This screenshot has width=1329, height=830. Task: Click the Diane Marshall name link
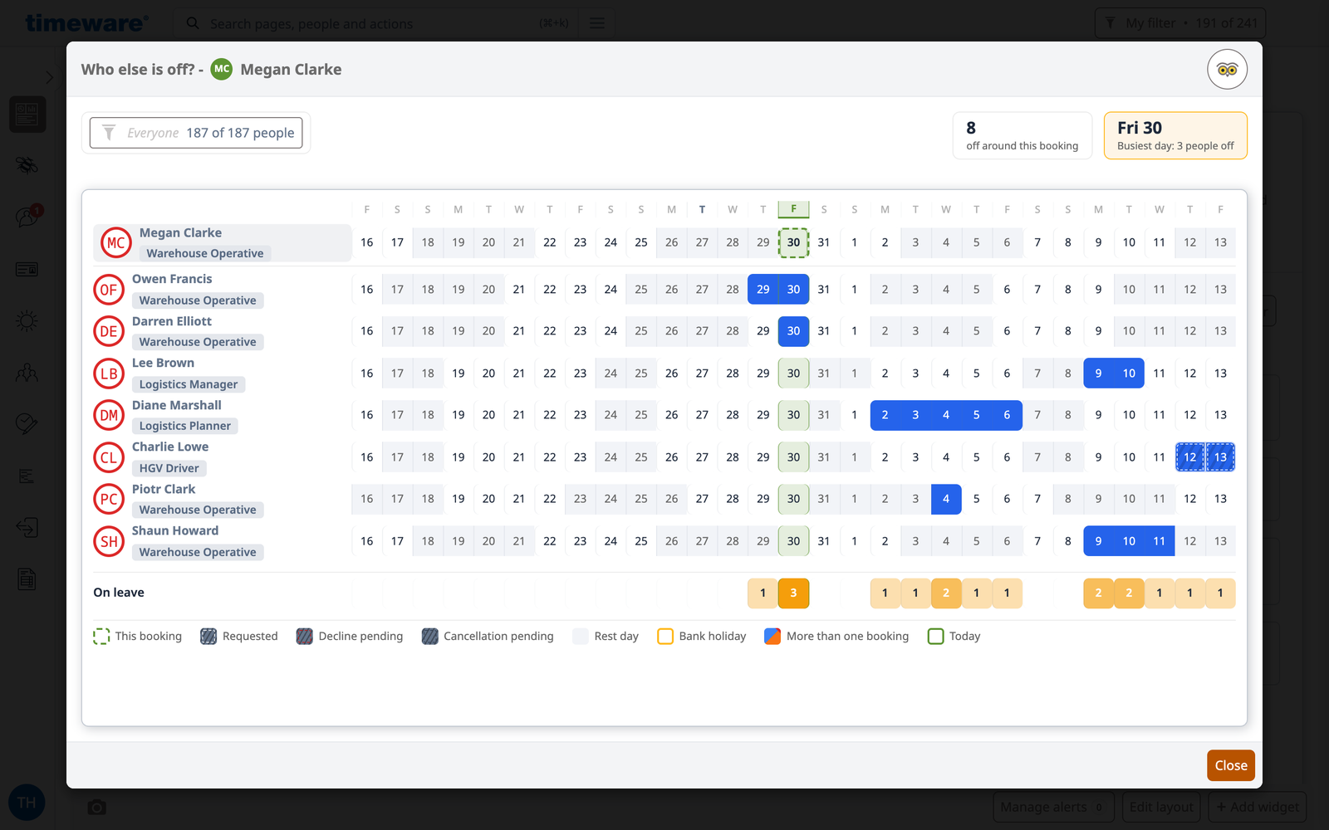coord(177,405)
